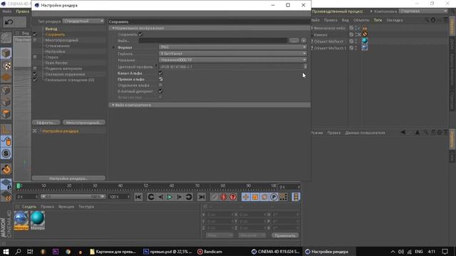
Task: Select the orange grid Workplane icon
Action: (6, 78)
